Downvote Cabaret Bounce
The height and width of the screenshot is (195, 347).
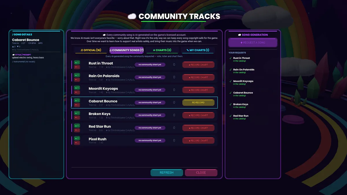(77, 105)
